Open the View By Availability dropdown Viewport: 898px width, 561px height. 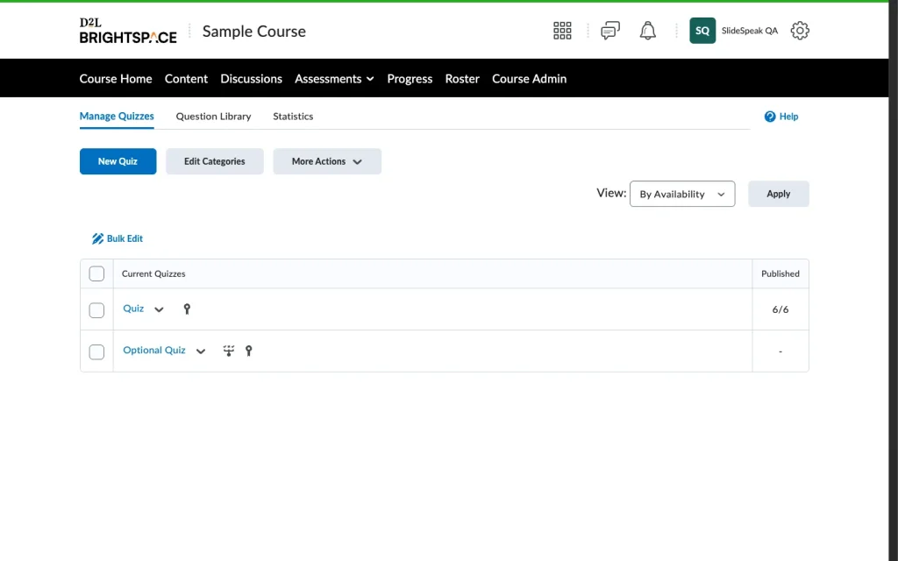pyautogui.click(x=682, y=194)
